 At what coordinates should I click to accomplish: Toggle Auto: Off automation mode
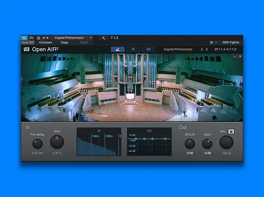pyautogui.click(x=28, y=42)
